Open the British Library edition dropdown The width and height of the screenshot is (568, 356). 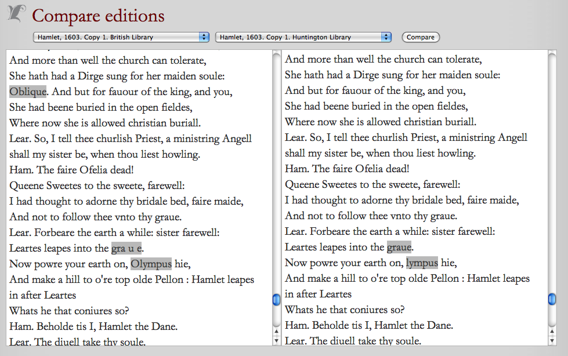pyautogui.click(x=121, y=37)
